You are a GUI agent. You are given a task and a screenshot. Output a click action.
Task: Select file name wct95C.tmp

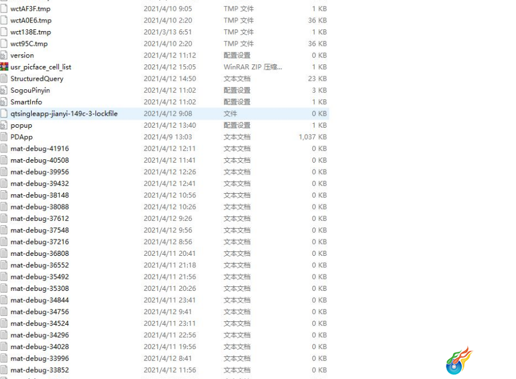[29, 43]
